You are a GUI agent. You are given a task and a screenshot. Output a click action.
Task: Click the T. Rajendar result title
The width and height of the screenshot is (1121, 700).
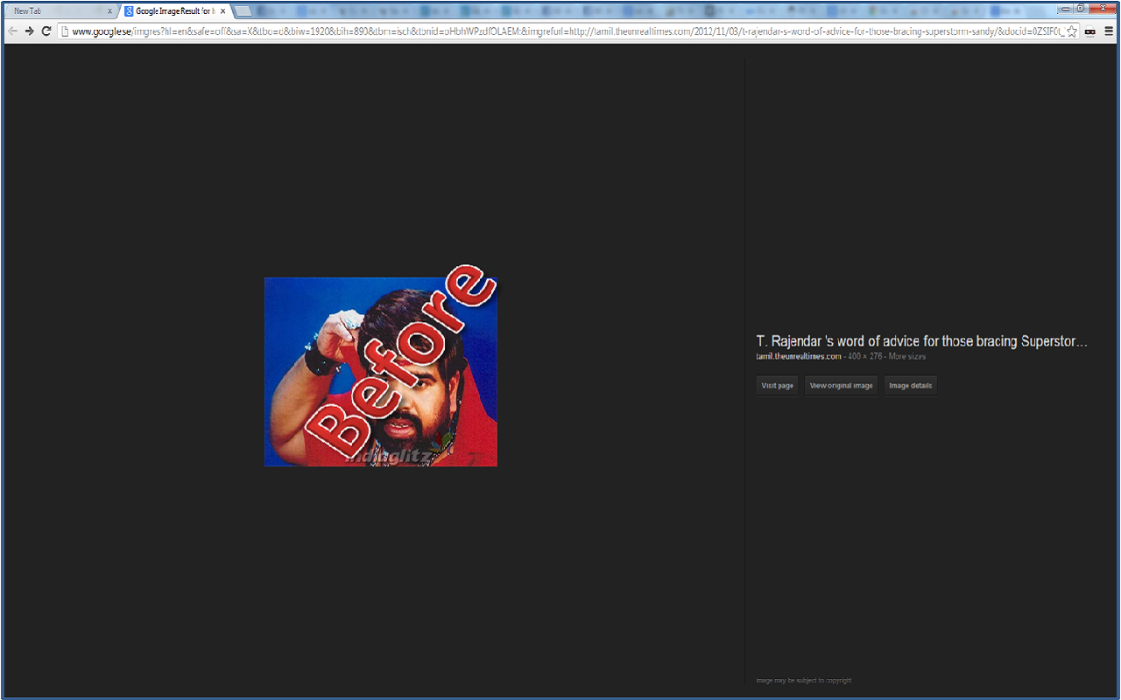pyautogui.click(x=922, y=341)
